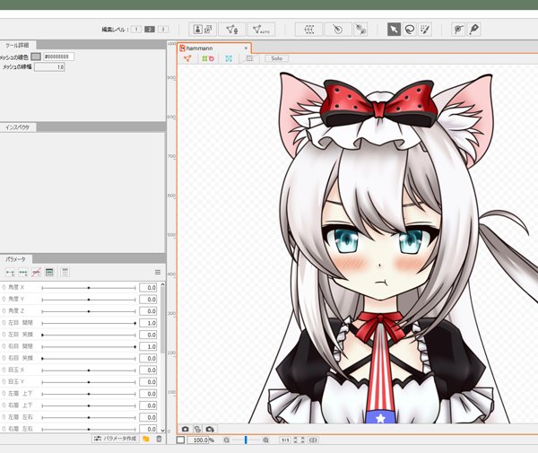Click the three-point key add icon
Image resolution: width=538 pixels, height=453 pixels.
23,273
